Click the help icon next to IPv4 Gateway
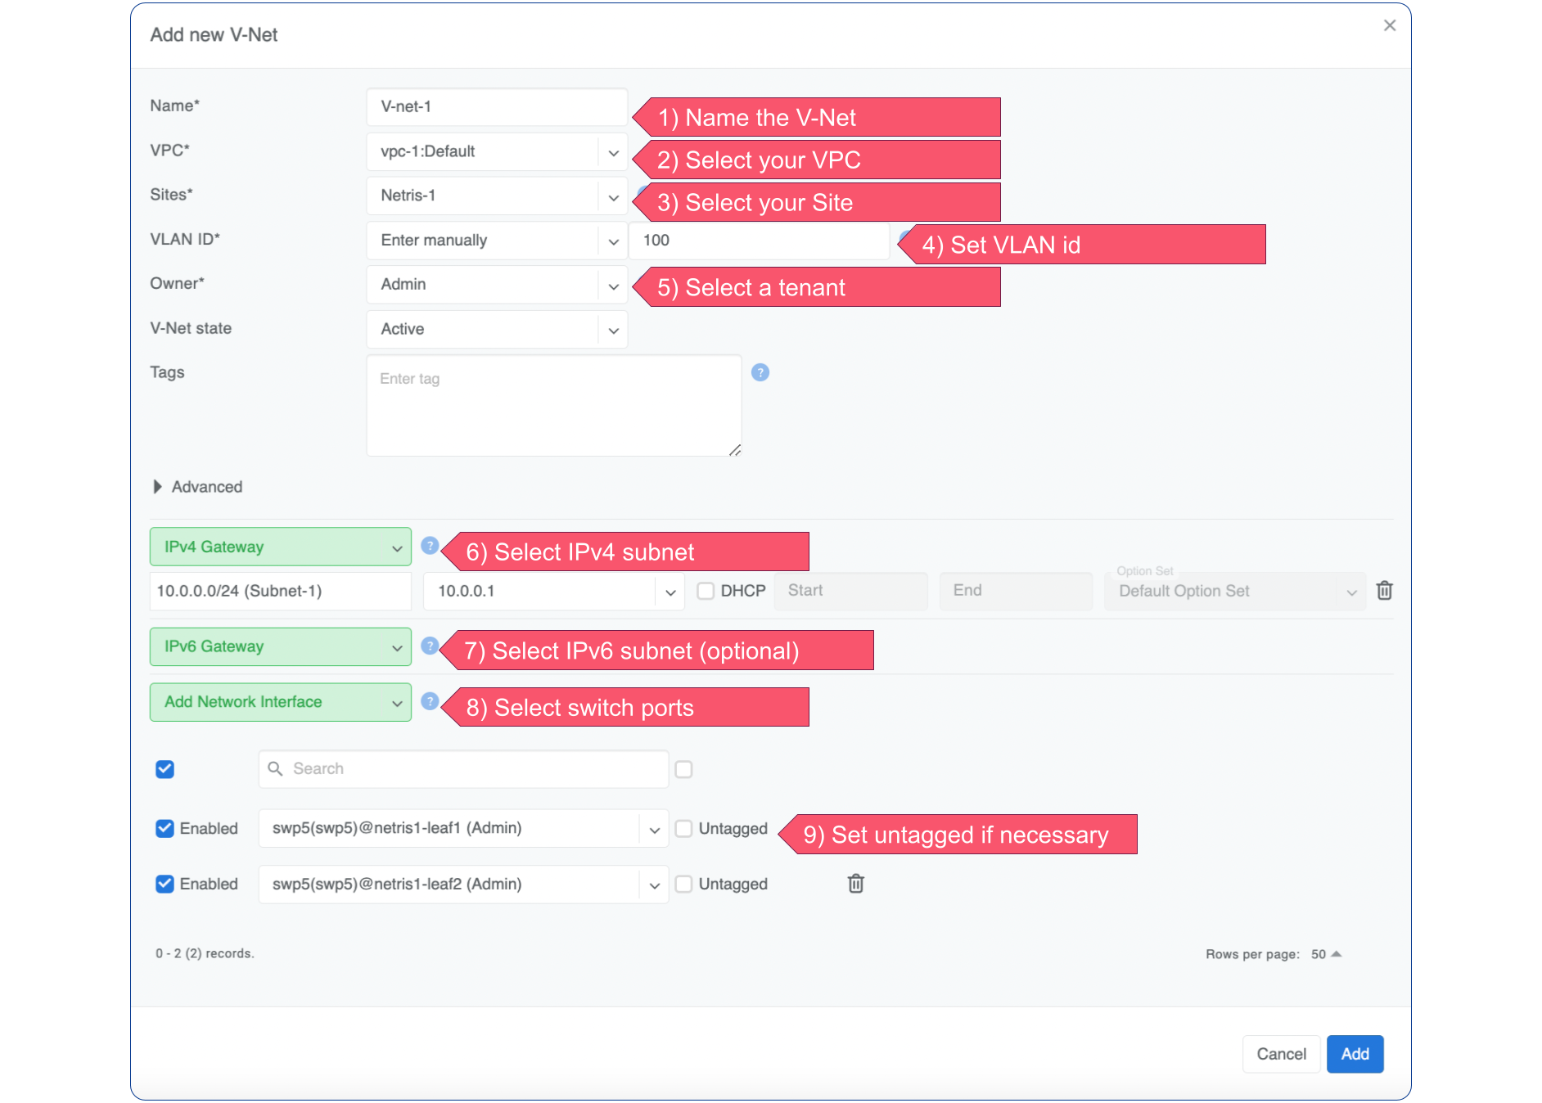Viewport: 1542px width, 1103px height. coord(429,546)
